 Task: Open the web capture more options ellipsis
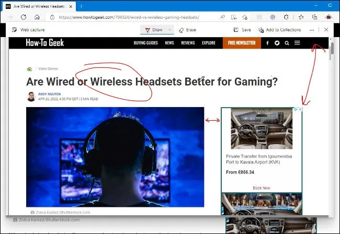pos(312,30)
